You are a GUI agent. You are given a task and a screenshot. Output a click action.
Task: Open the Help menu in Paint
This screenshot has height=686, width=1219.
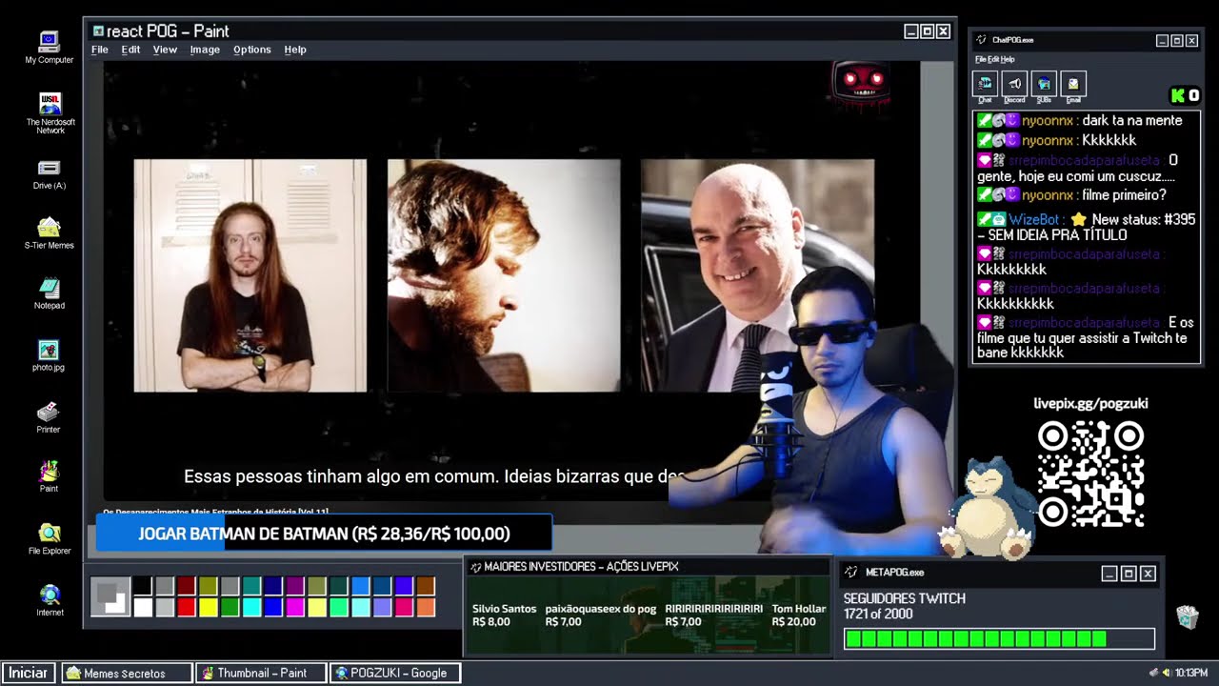295,50
